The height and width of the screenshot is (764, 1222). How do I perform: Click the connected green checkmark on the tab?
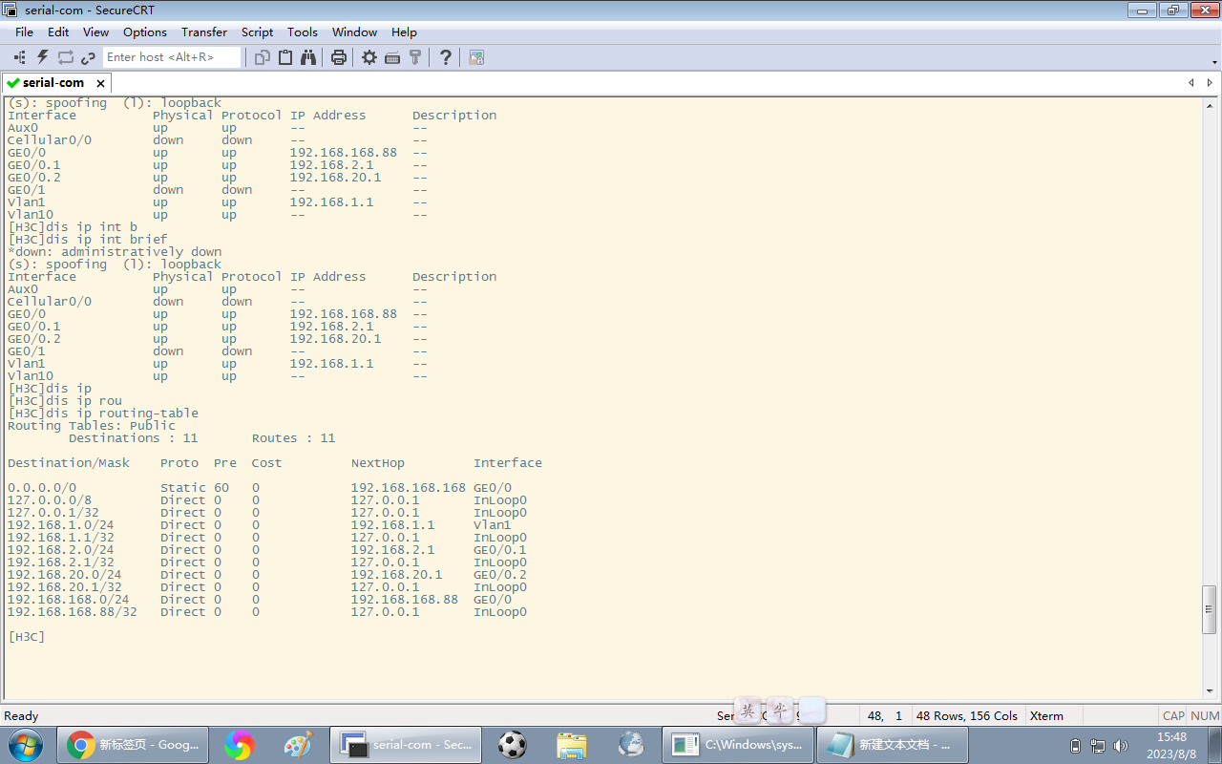tap(13, 83)
